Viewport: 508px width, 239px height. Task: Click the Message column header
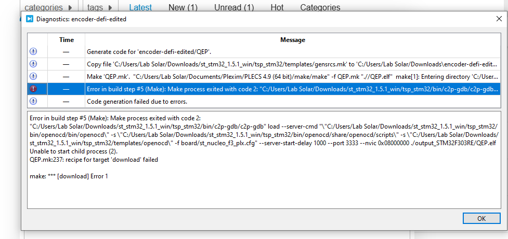[292, 40]
